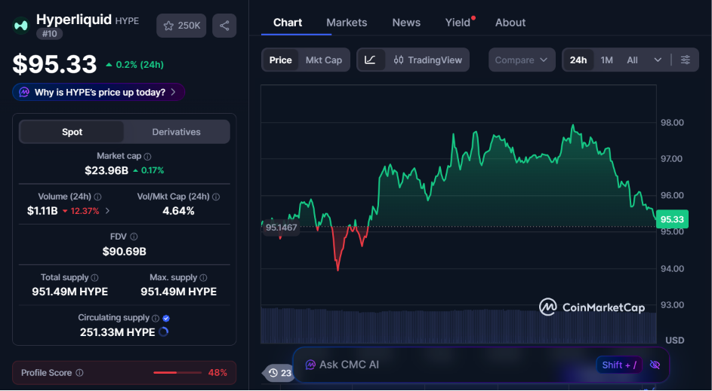Expand more time range options chevron
The image size is (712, 391).
(658, 60)
